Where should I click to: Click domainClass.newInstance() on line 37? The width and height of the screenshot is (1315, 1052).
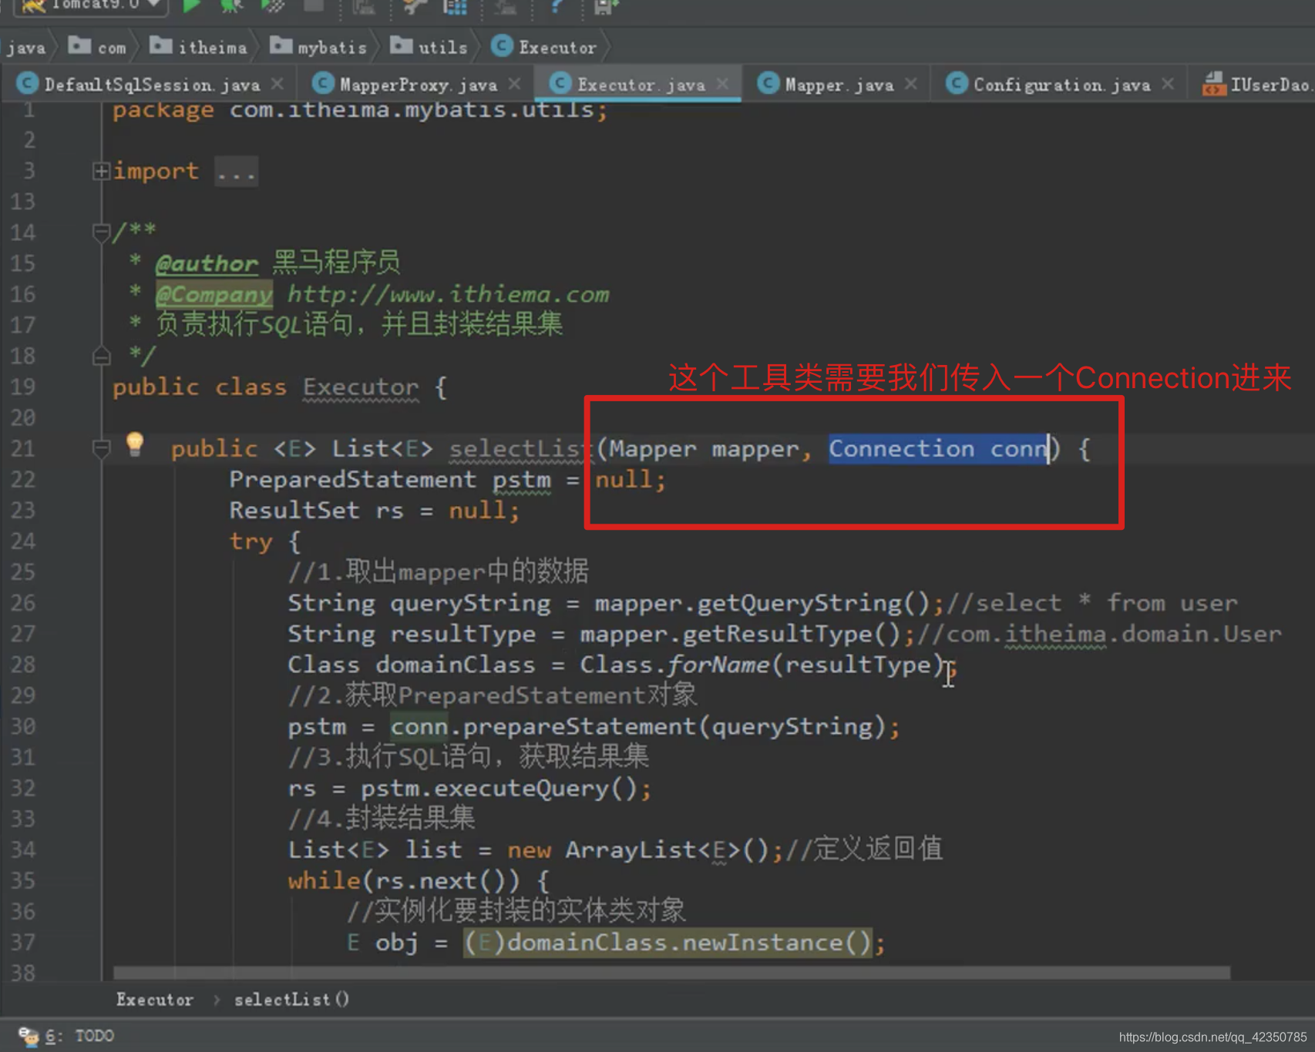(x=689, y=943)
